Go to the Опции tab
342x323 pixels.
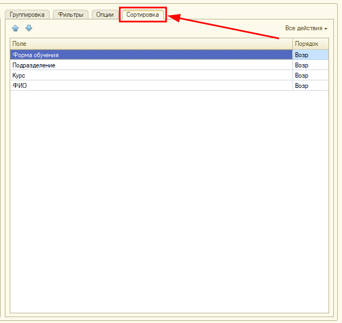(105, 15)
